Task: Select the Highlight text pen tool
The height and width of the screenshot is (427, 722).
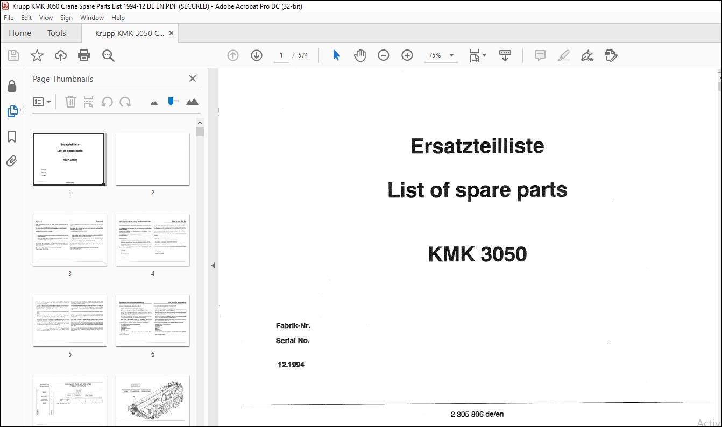Action: click(563, 55)
